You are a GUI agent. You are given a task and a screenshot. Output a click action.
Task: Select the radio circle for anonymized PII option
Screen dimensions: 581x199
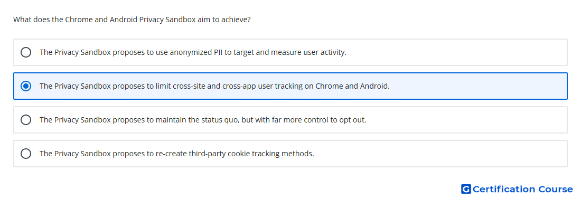click(26, 52)
